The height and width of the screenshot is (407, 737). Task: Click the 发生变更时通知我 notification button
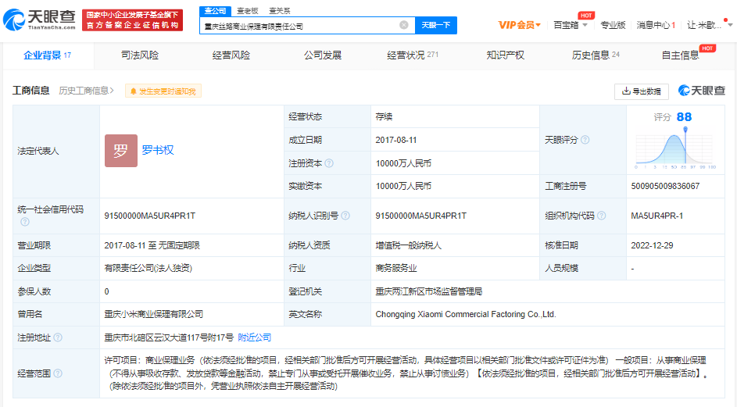(x=163, y=91)
